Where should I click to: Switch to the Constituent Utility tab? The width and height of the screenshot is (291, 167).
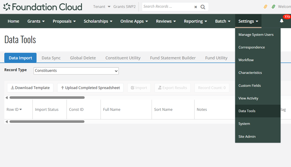(123, 58)
